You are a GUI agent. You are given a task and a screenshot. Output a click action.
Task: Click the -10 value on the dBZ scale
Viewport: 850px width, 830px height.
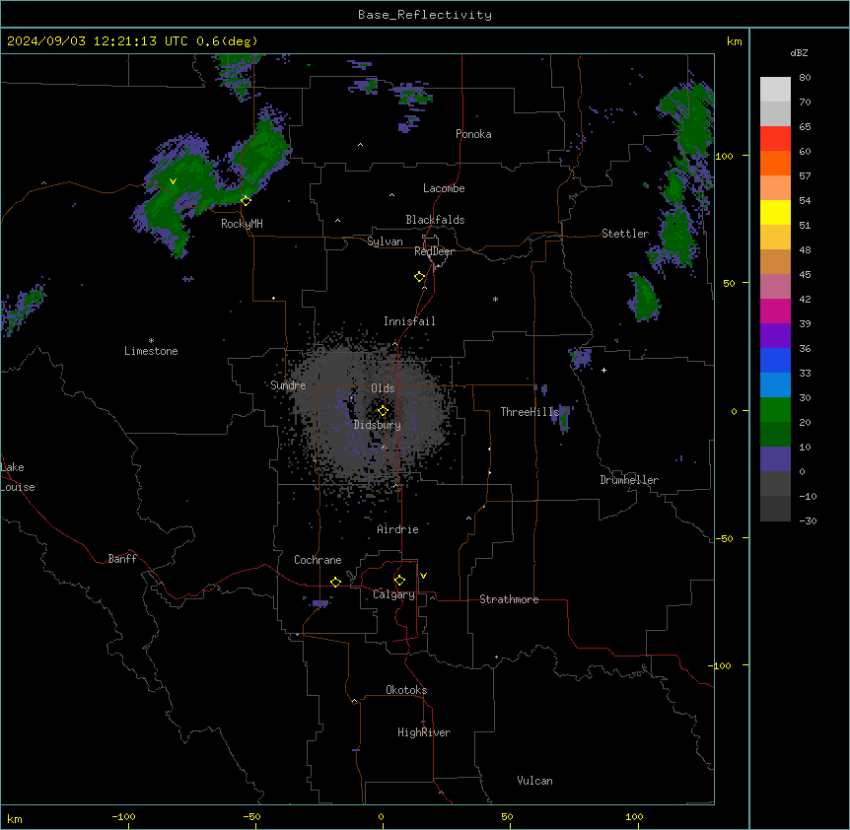[x=808, y=496]
